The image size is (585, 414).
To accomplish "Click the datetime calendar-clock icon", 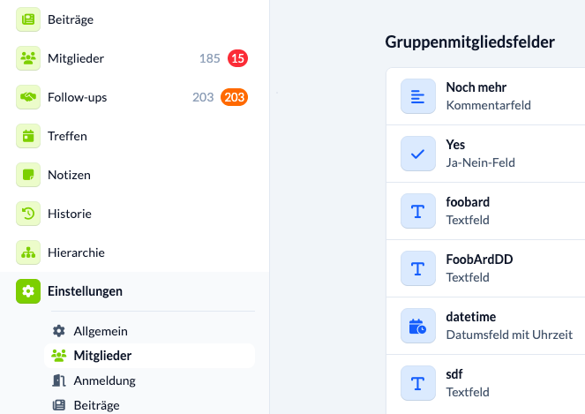I will (x=418, y=326).
